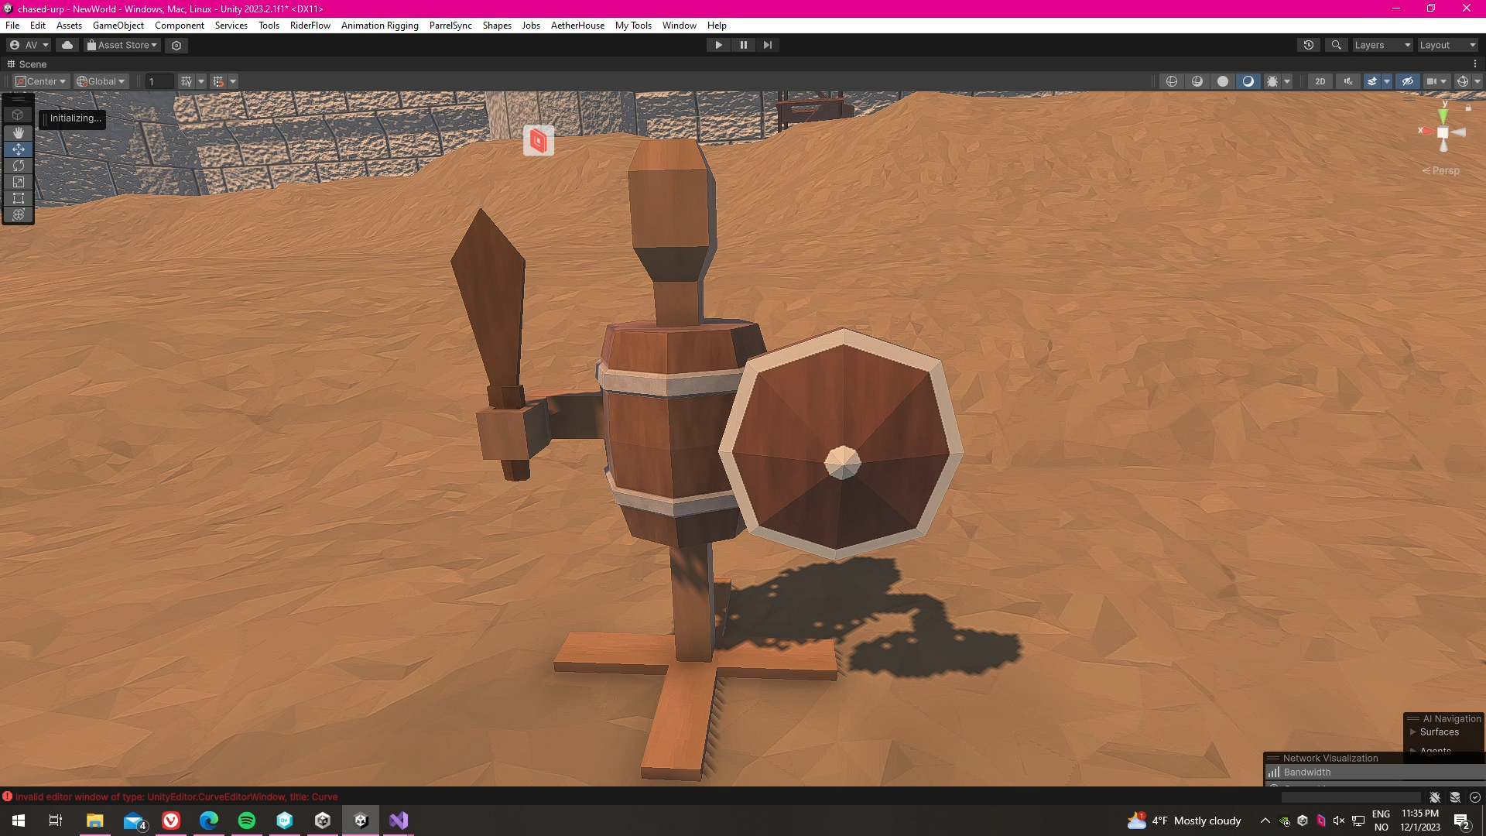The width and height of the screenshot is (1486, 836).
Task: Toggle 2D scene view mode
Action: pos(1320,81)
